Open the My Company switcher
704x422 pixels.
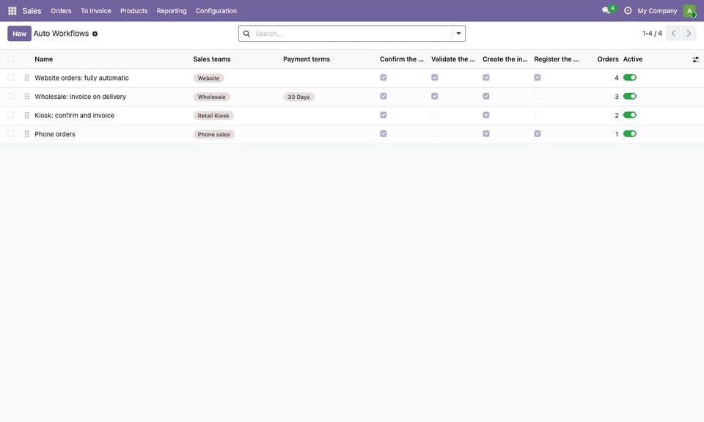(x=657, y=11)
